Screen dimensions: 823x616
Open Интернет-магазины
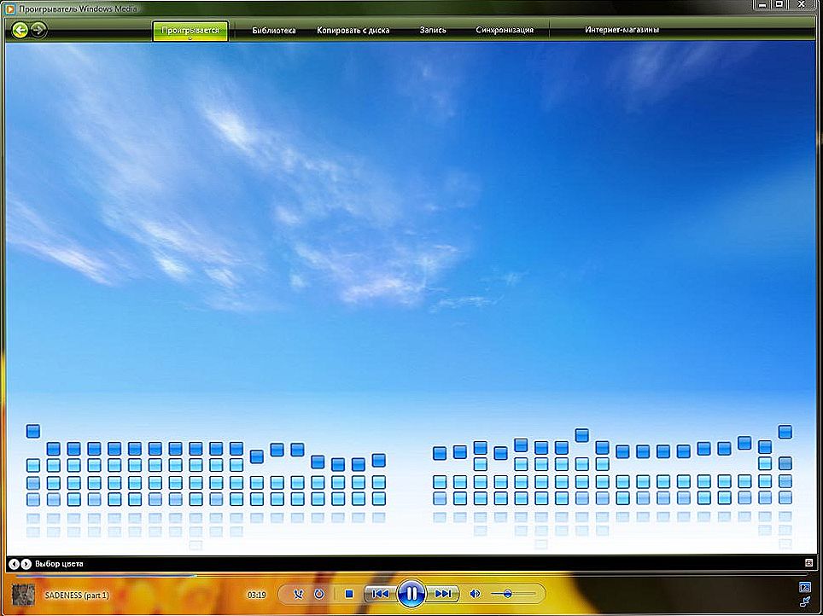coord(623,29)
